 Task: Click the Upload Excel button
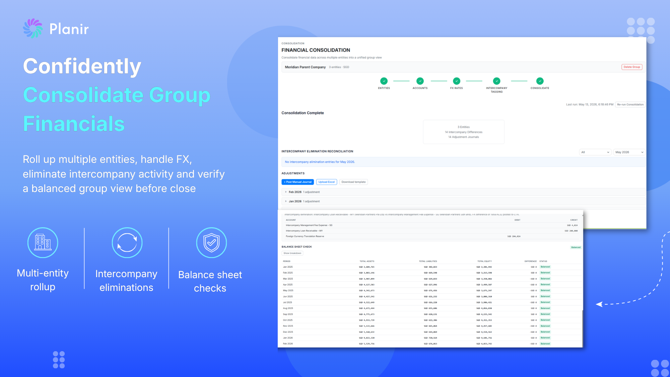click(327, 182)
